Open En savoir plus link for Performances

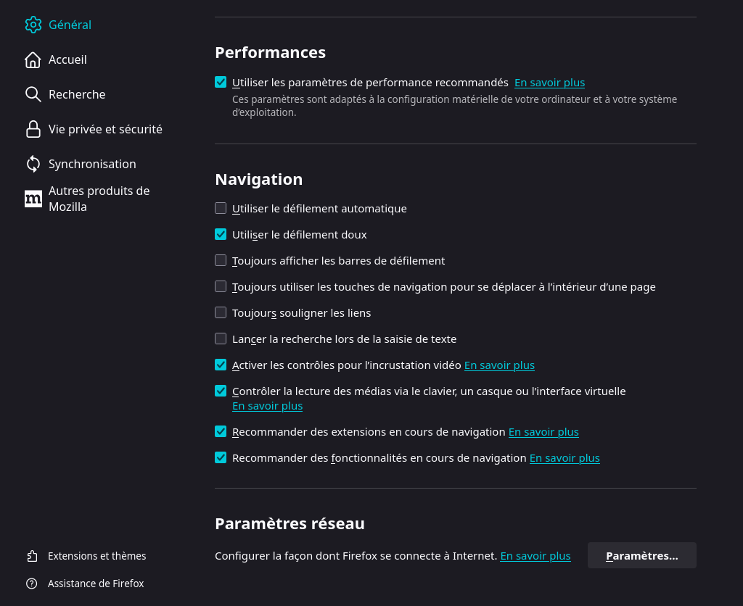[x=549, y=83]
